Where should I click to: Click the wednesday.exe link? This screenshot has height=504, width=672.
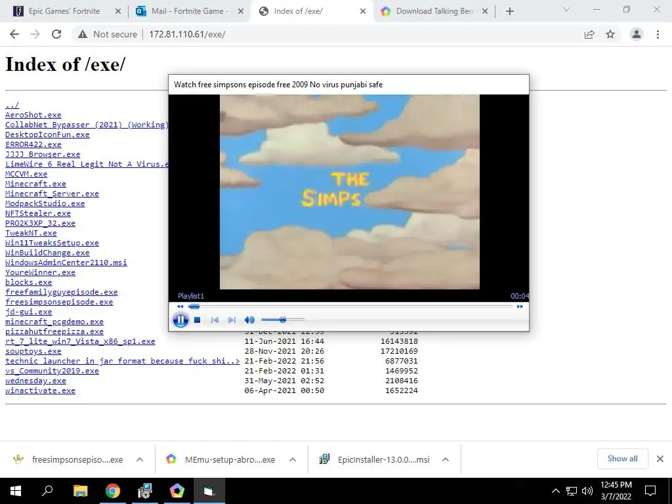click(x=35, y=381)
